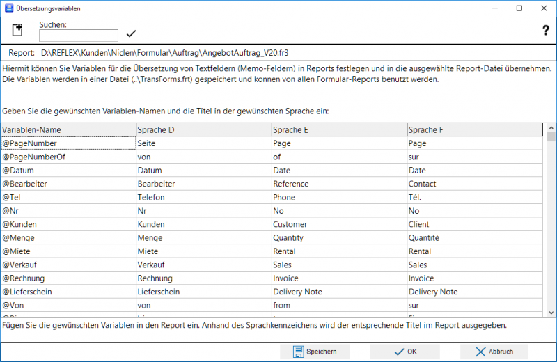The width and height of the screenshot is (557, 362).
Task: Select the Customer cell in Sprache E
Action: click(x=338, y=224)
